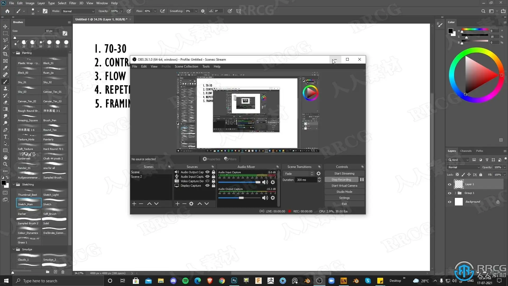
Task: Click the foreground color swatch in Color panel
Action: [450, 31]
